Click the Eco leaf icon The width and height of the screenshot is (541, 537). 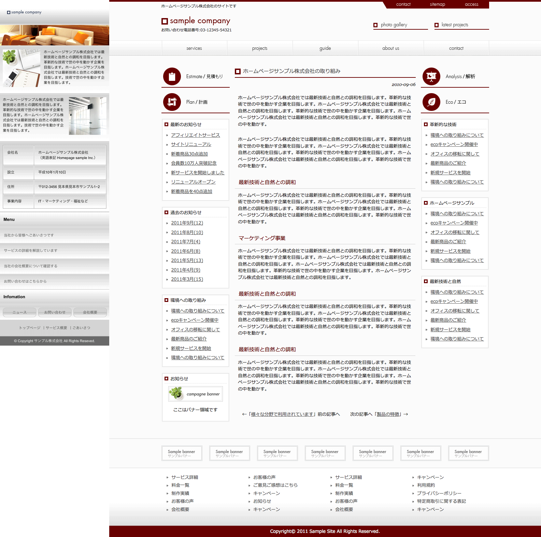[431, 102]
